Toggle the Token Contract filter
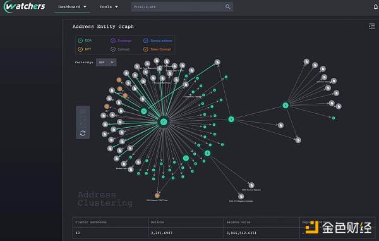 pyautogui.click(x=146, y=49)
